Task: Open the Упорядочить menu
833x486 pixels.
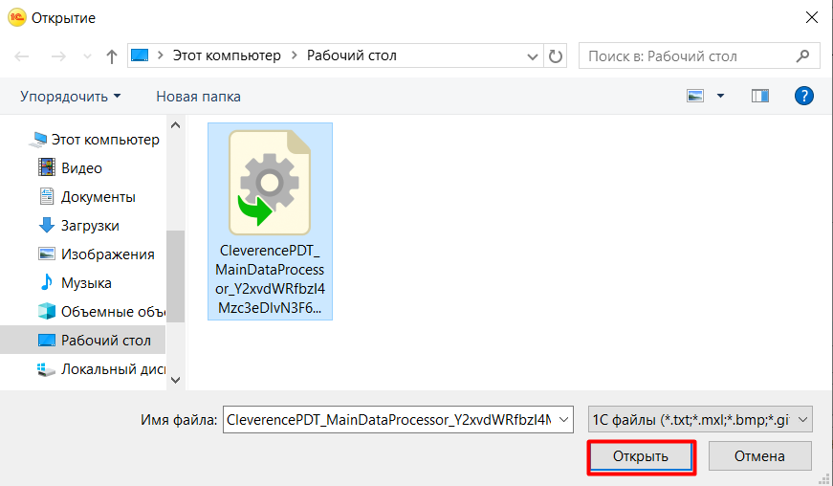Action: point(71,97)
